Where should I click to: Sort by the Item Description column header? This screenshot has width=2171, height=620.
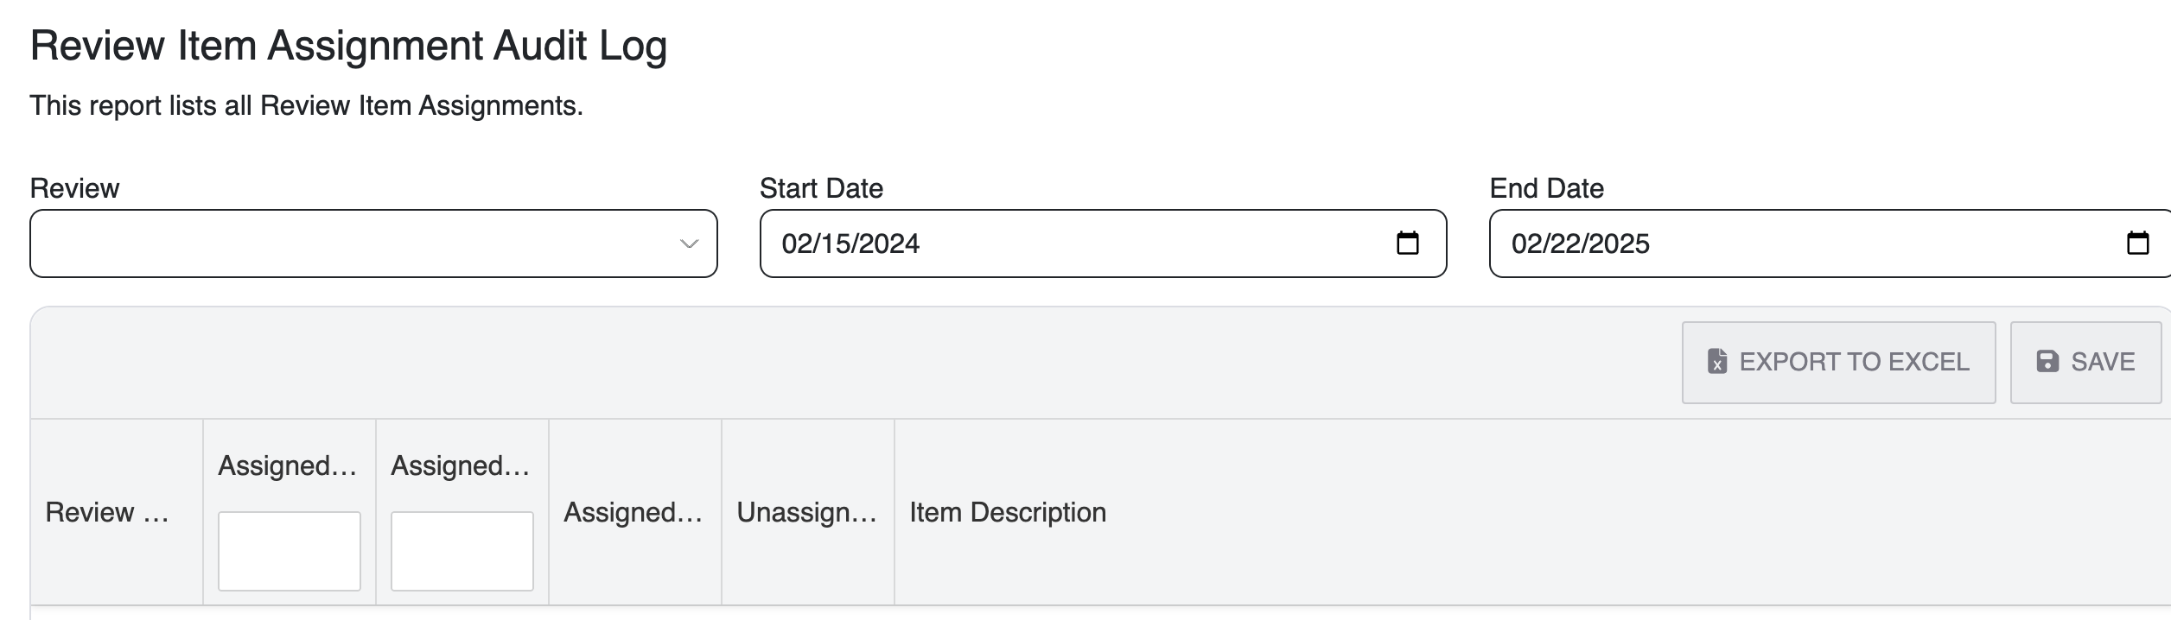point(1008,512)
